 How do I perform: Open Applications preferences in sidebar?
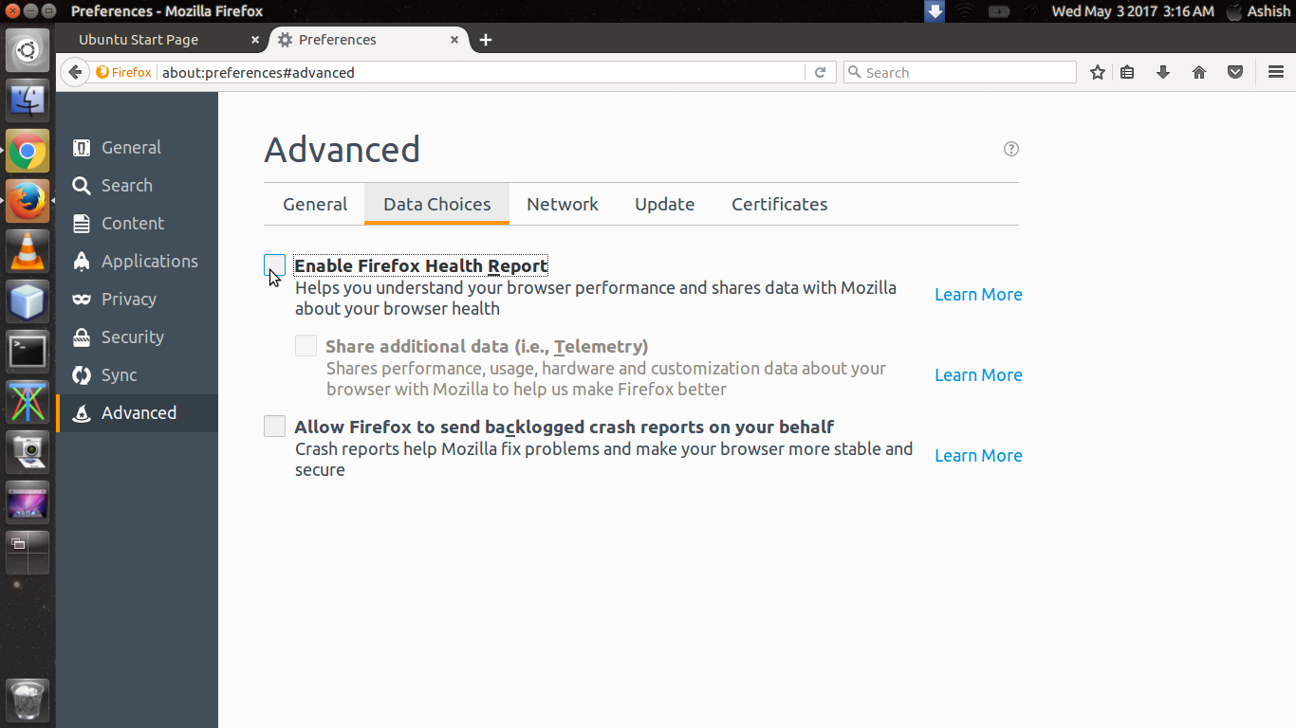[137, 262]
